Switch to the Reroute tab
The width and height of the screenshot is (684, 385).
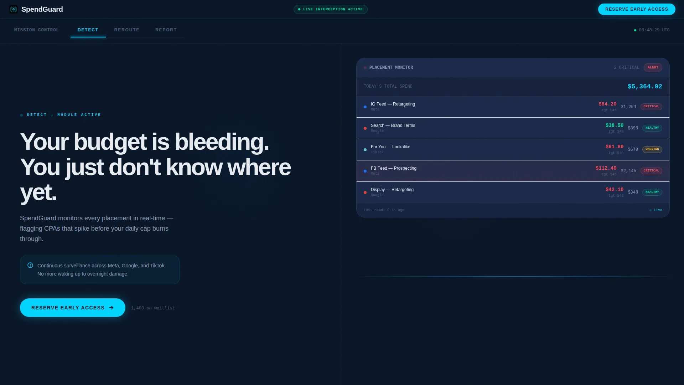tap(127, 30)
